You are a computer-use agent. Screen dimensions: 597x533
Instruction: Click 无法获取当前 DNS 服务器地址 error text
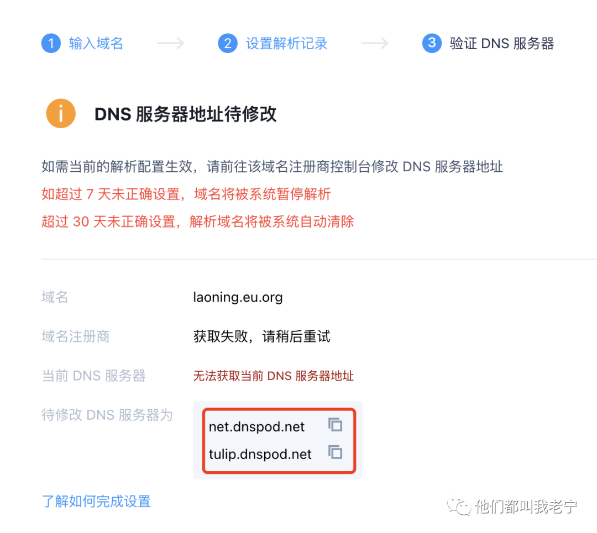click(274, 376)
